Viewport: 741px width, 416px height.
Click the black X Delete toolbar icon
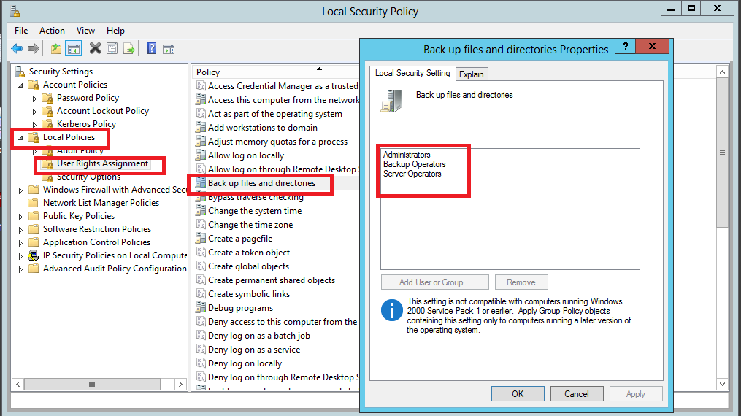tap(96, 49)
